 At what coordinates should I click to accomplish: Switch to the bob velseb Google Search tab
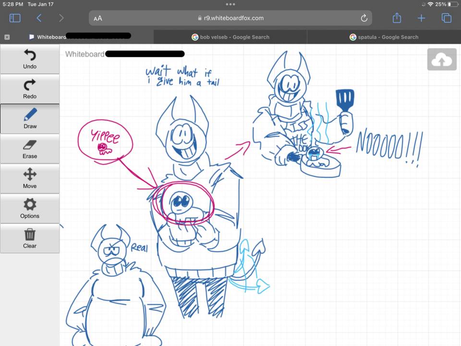click(230, 37)
